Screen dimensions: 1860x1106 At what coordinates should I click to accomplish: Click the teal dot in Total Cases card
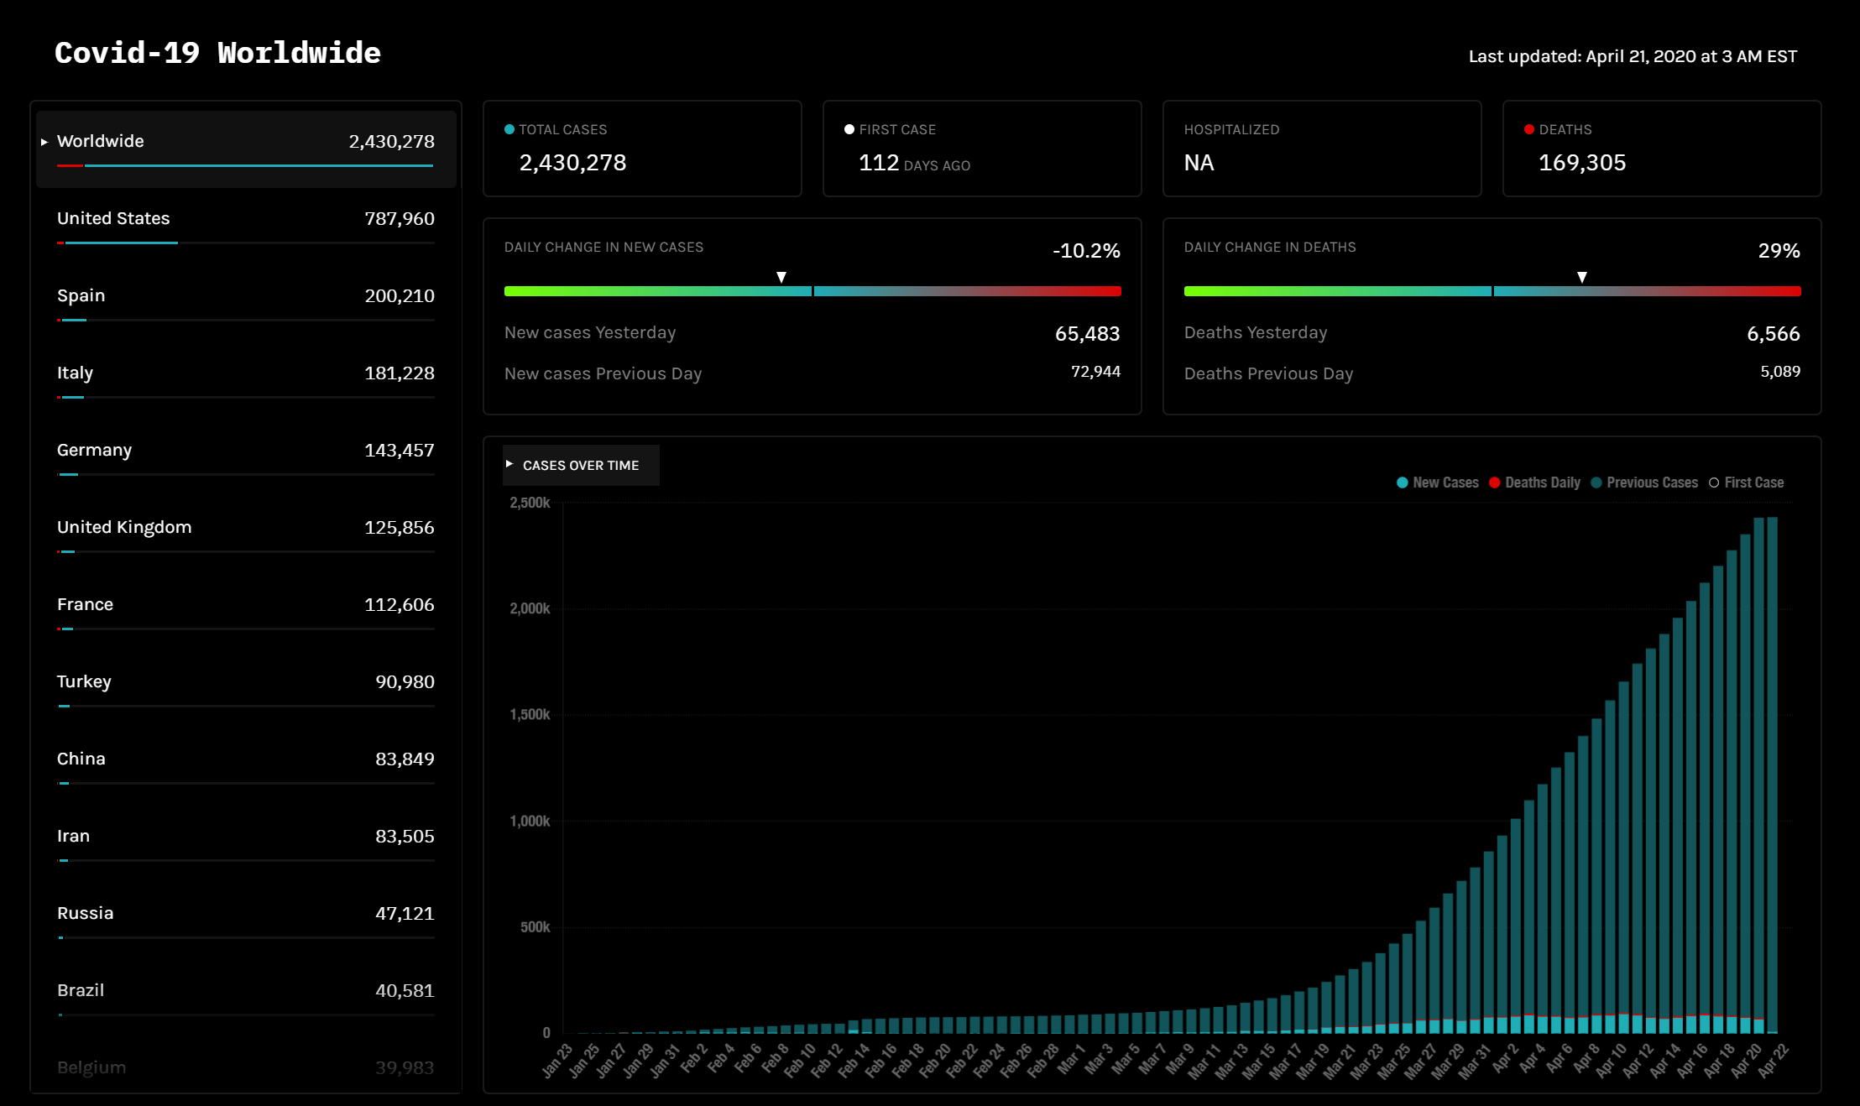[x=509, y=129]
